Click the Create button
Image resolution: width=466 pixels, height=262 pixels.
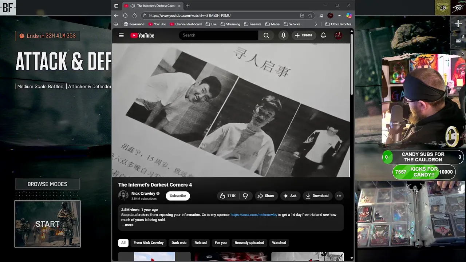coord(304,35)
